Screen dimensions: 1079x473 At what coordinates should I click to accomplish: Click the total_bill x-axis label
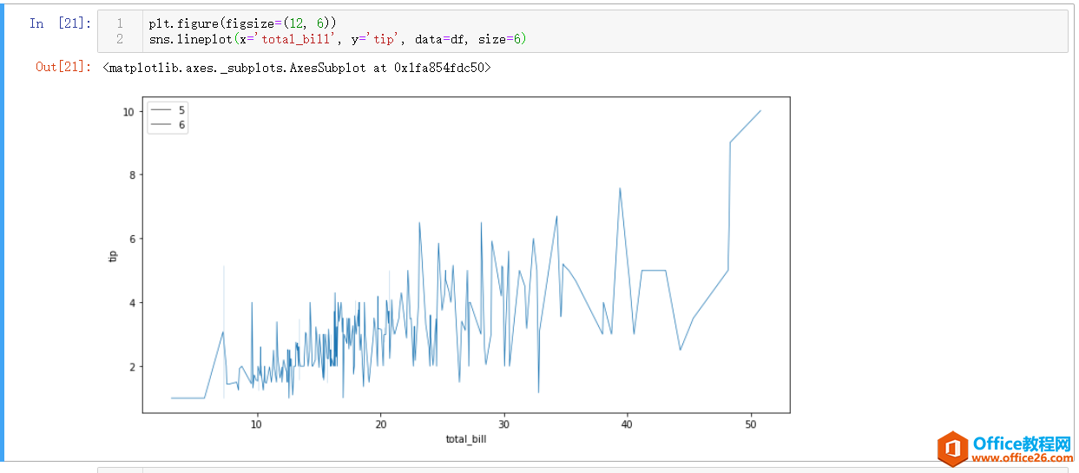tap(465, 439)
